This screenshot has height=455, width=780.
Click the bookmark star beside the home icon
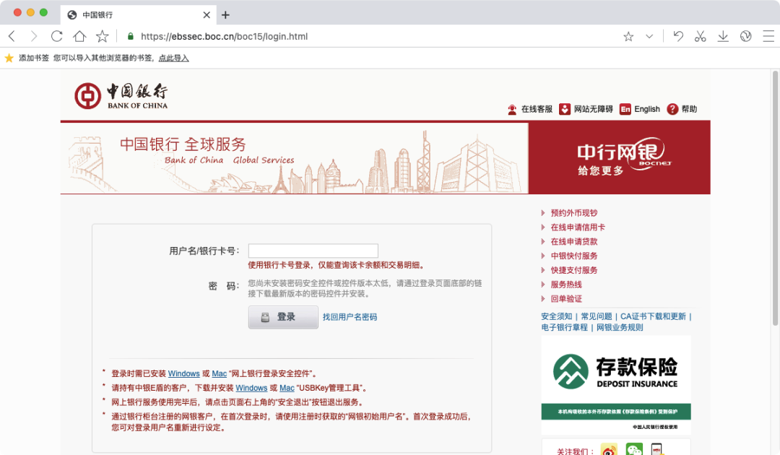pos(102,36)
